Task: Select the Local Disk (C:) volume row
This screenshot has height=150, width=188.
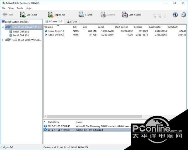Action: tap(115, 35)
